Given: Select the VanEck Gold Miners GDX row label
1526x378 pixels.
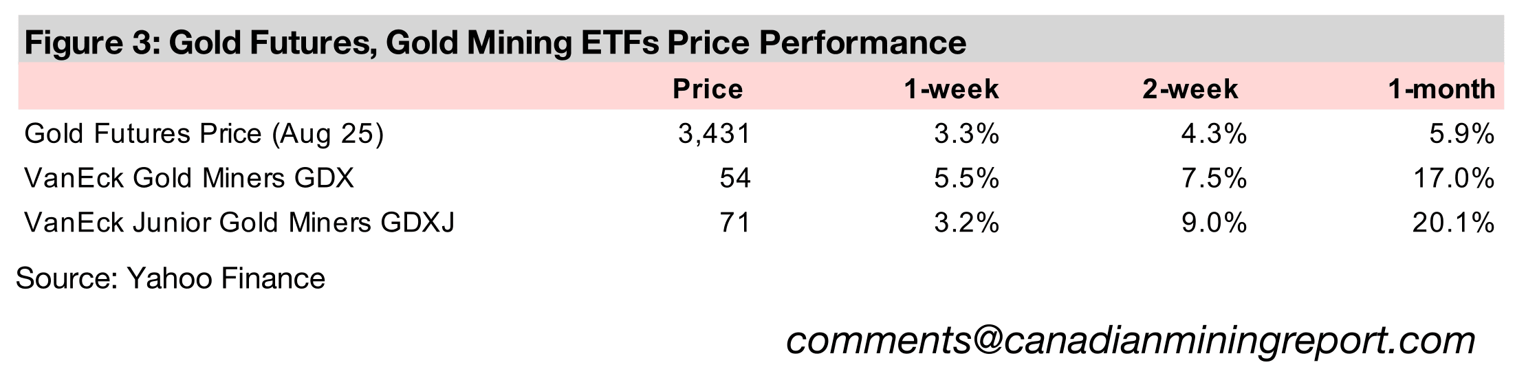Looking at the screenshot, I should point(189,179).
